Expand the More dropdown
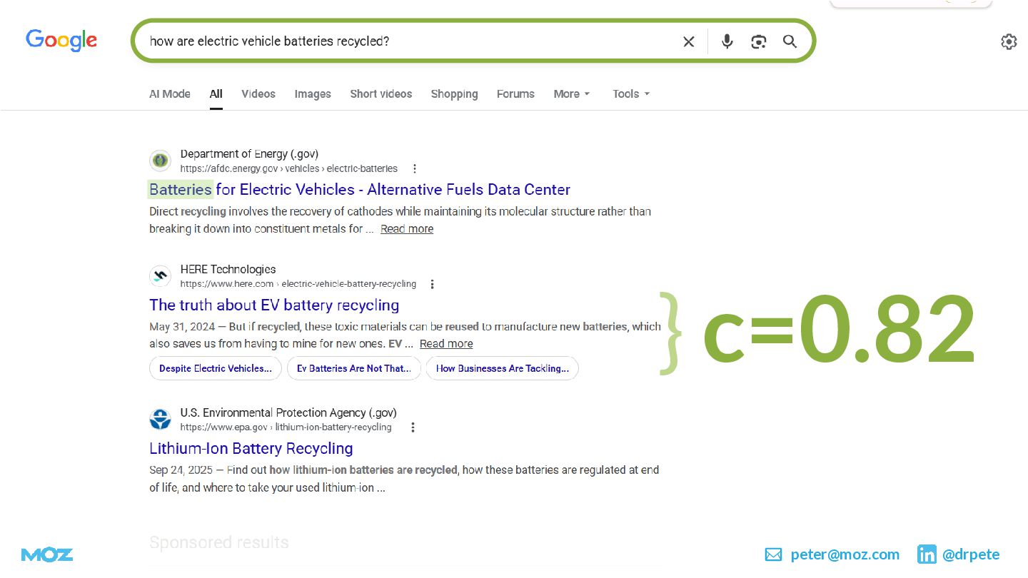 [x=572, y=93]
